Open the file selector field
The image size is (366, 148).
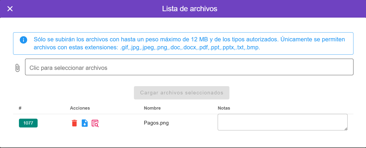[x=189, y=67]
